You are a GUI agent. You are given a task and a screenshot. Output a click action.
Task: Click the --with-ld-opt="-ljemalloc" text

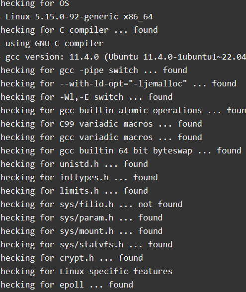123,84
